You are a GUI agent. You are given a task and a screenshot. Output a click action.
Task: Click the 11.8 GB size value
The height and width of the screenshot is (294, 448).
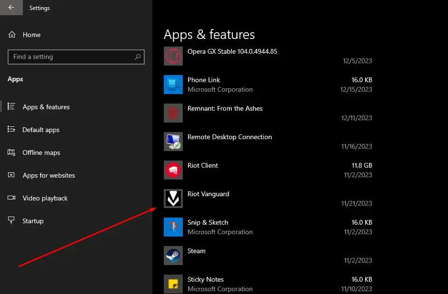coord(362,165)
